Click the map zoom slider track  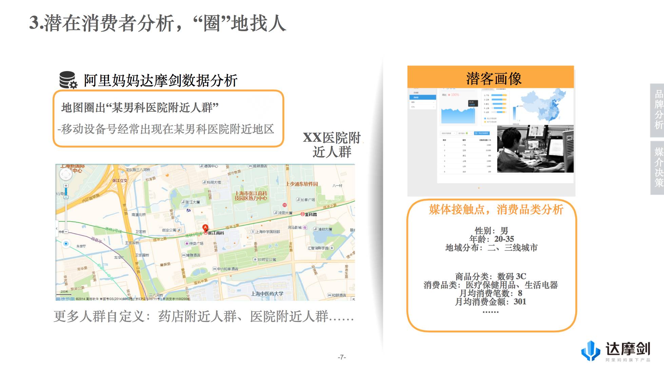66,209
